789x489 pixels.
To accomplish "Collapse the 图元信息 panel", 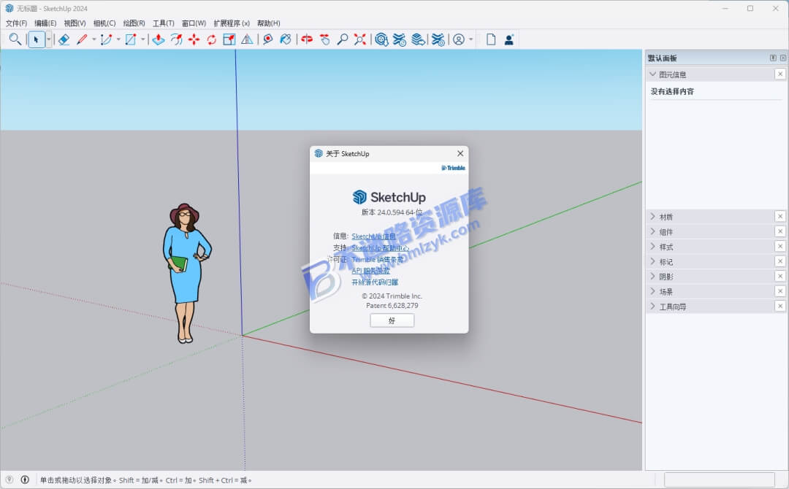I will (652, 74).
